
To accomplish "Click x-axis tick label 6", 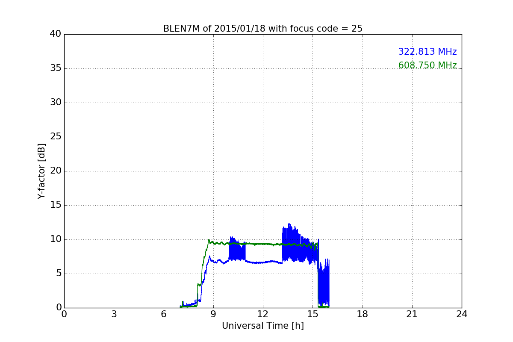I will (x=163, y=314).
